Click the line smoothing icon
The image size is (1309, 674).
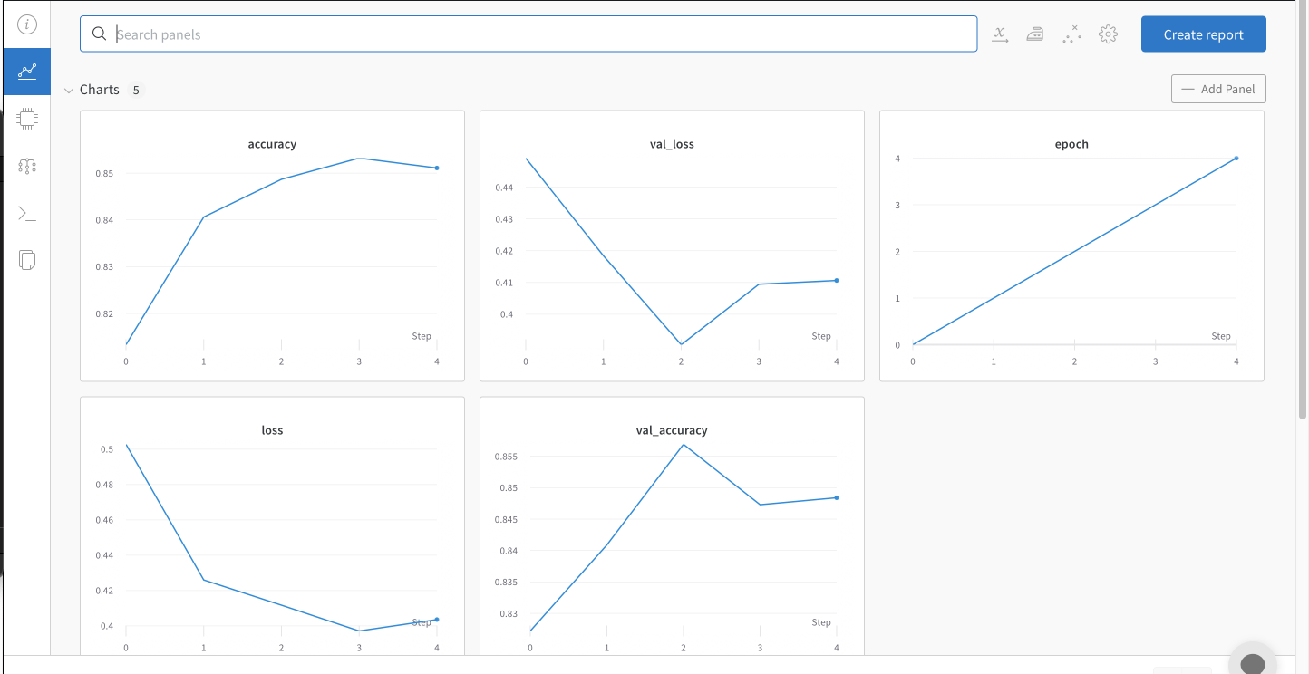[x=1035, y=34]
